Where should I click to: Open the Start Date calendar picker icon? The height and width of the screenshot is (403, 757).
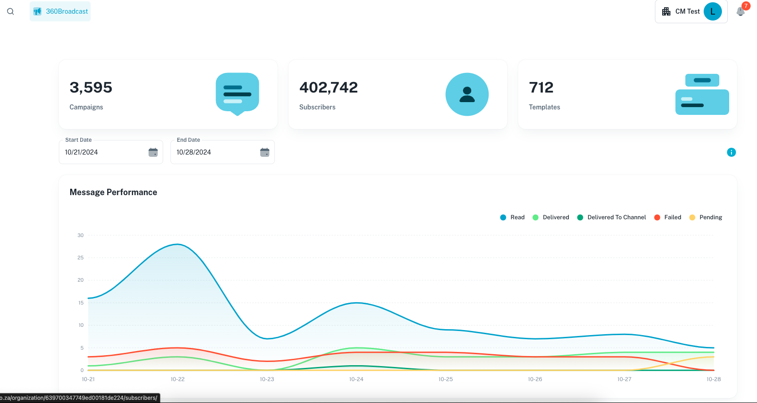[x=153, y=152]
